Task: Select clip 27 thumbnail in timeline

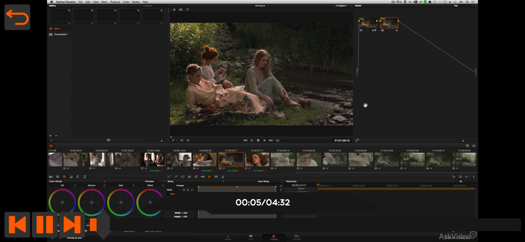Action: click(153, 159)
